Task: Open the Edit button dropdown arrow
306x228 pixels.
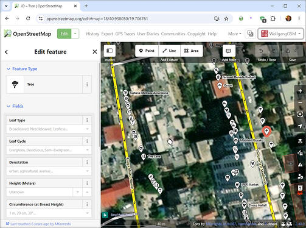Action: [75, 34]
